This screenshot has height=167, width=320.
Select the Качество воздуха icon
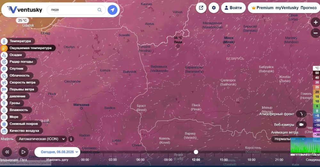click(4, 131)
